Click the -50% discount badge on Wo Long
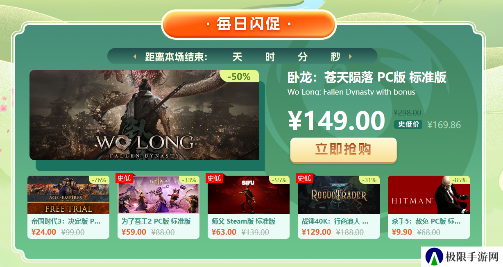 pos(239,76)
